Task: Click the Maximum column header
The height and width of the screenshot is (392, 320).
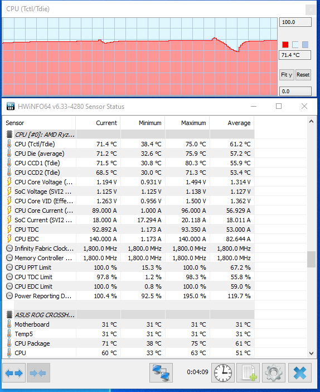Action: point(187,123)
